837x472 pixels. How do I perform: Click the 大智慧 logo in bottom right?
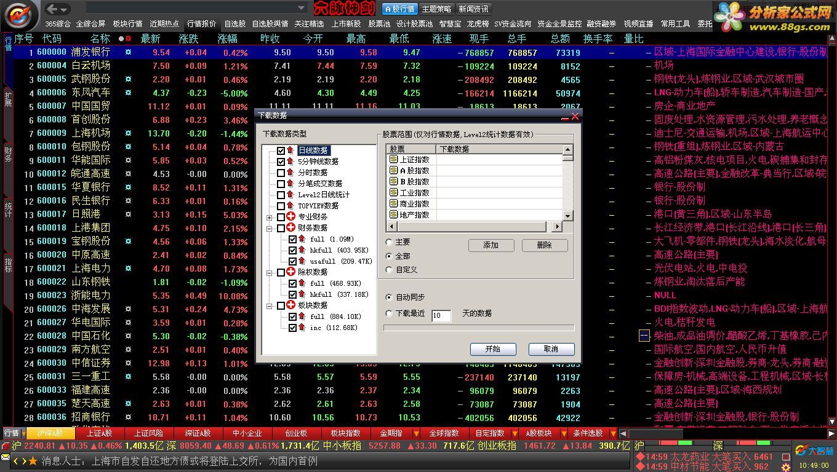pos(814,450)
